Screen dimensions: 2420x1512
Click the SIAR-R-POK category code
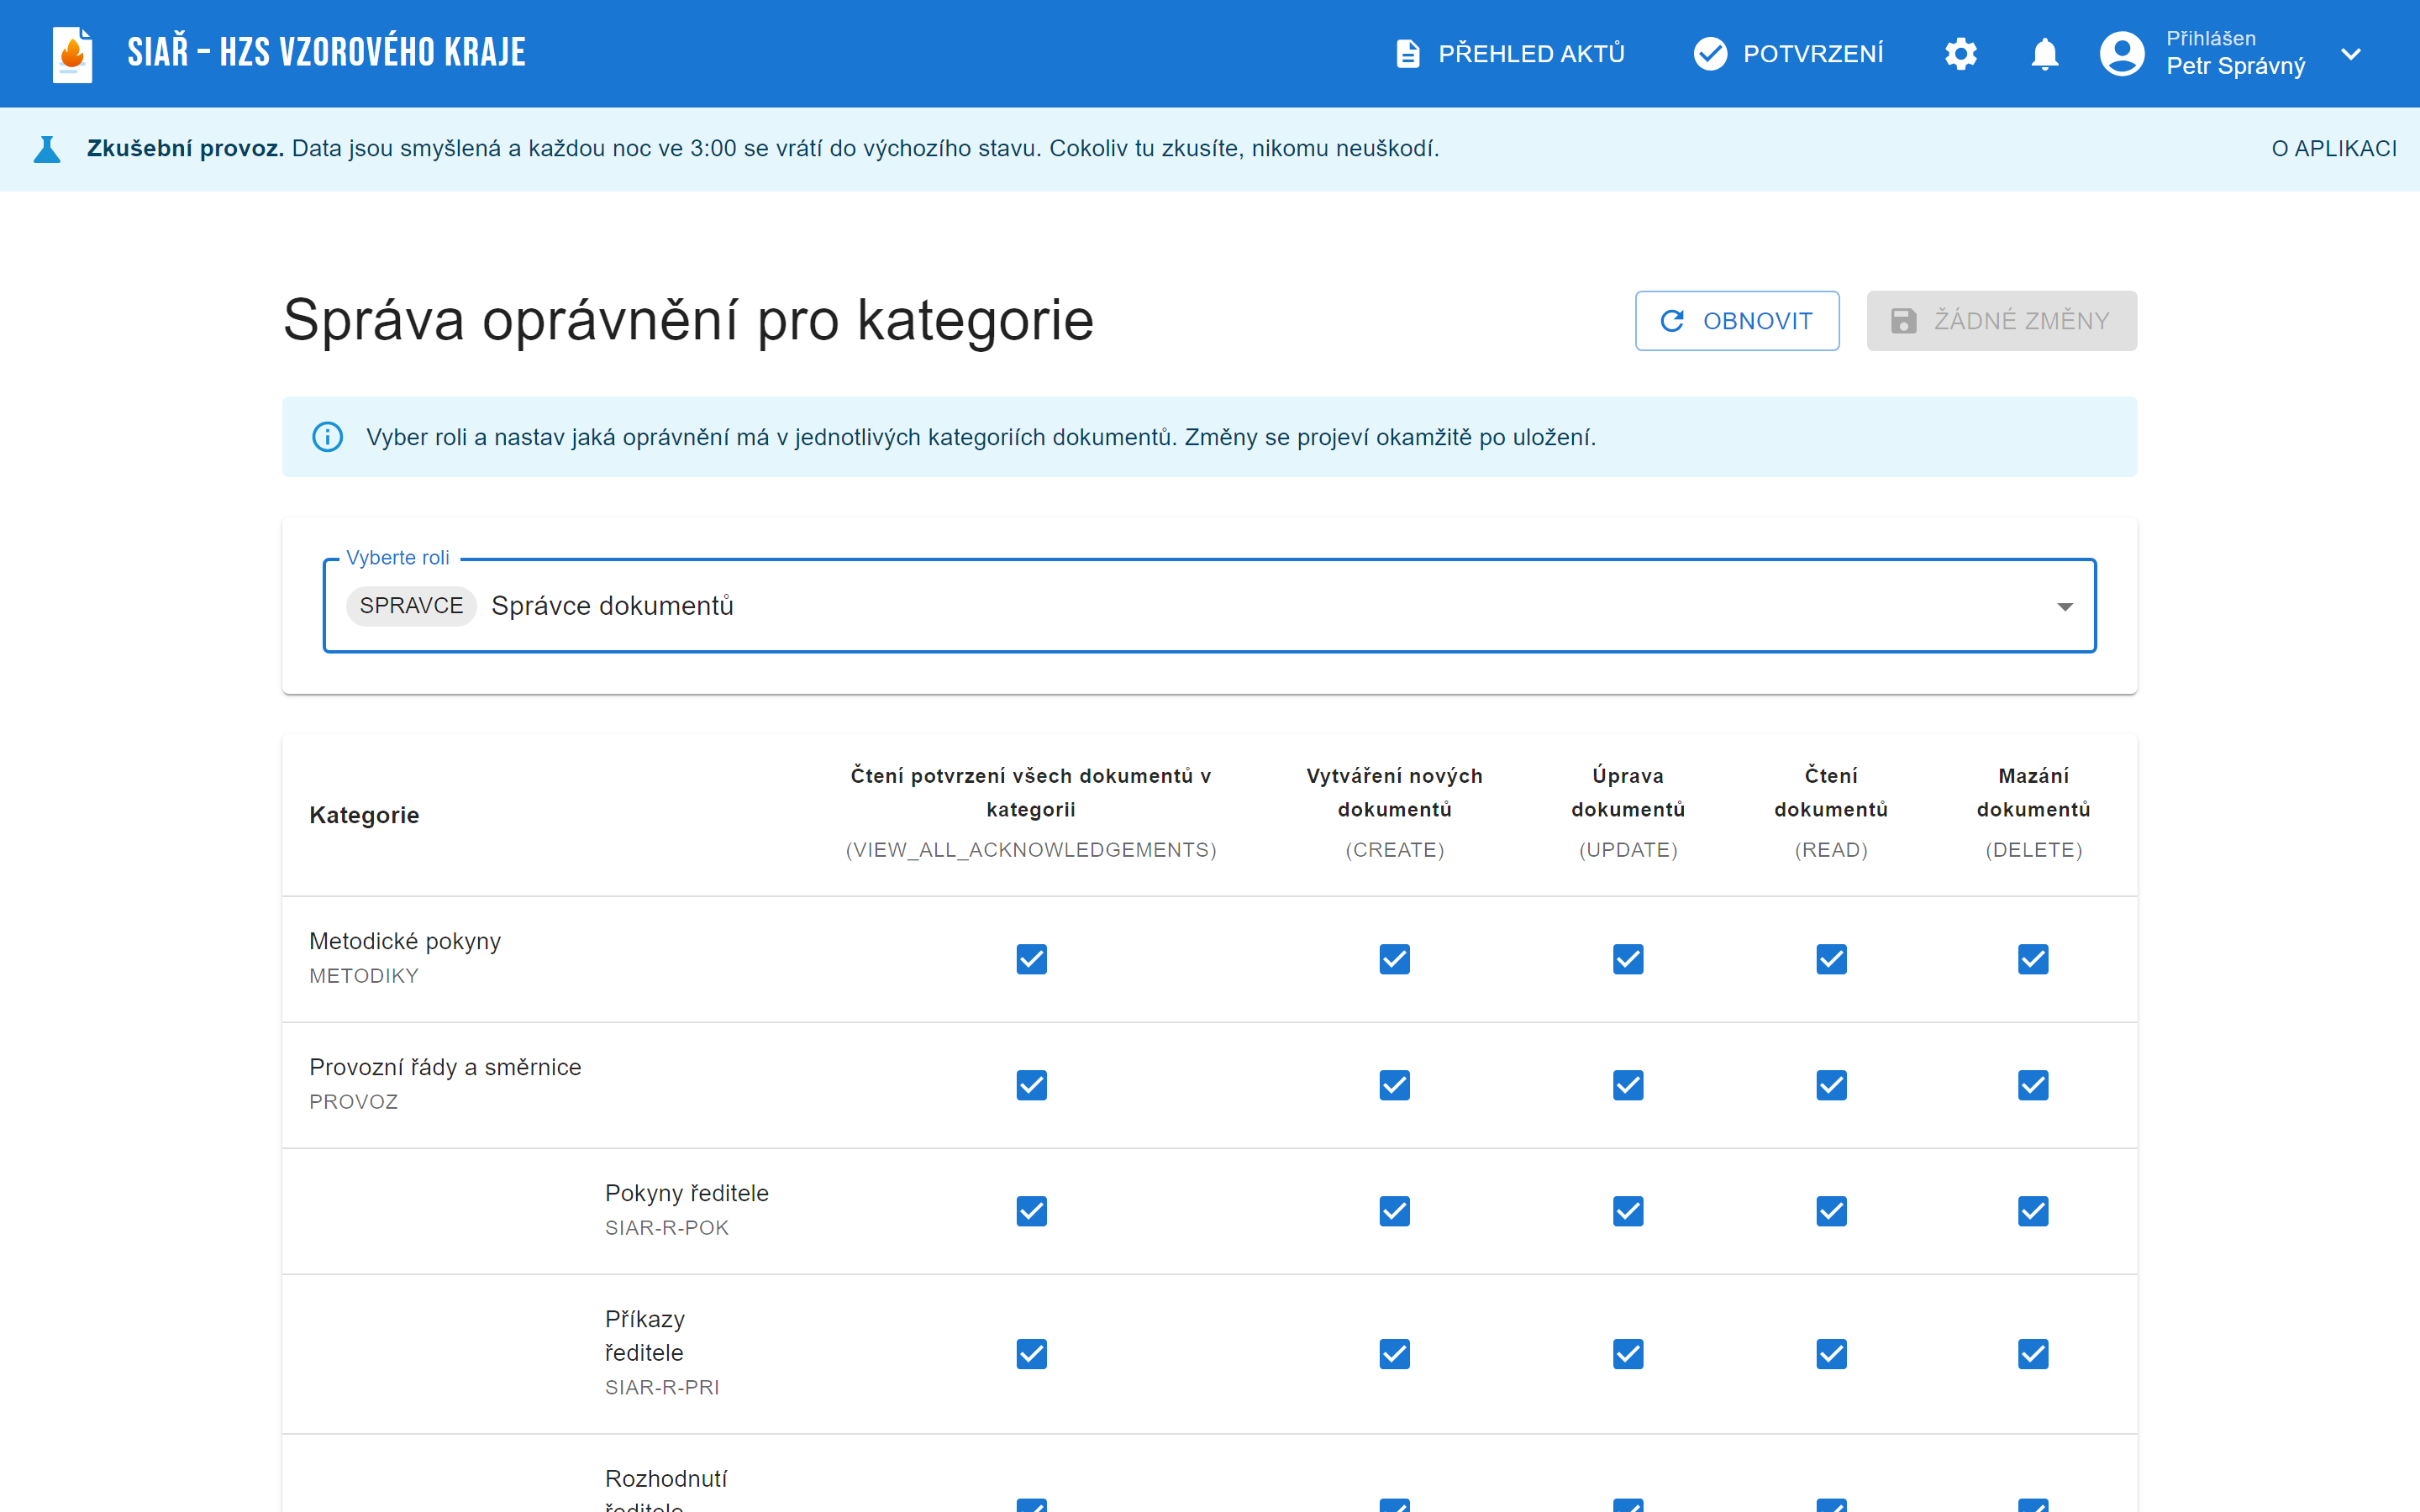pyautogui.click(x=667, y=1228)
